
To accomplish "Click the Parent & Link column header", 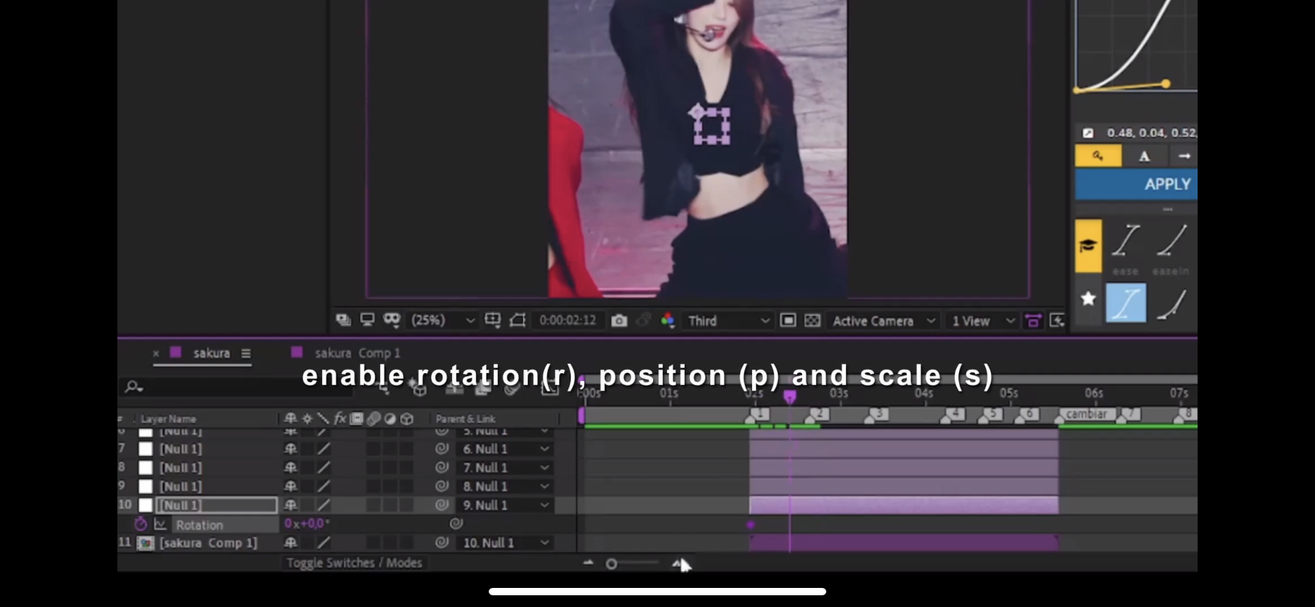I will pyautogui.click(x=465, y=419).
